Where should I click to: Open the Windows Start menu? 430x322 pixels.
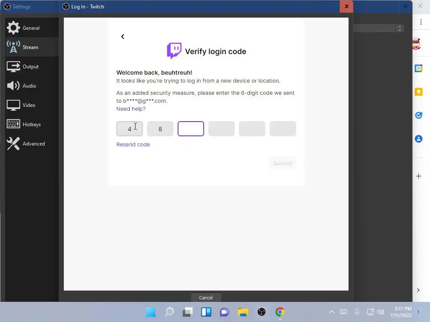pyautogui.click(x=151, y=312)
